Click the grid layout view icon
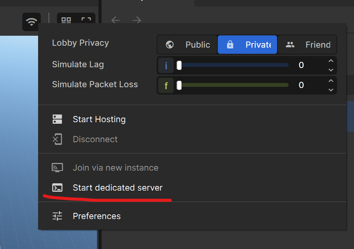Viewport: 354px width, 249px height. click(x=66, y=20)
